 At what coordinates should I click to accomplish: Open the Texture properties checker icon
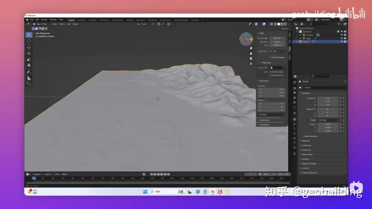(x=295, y=154)
